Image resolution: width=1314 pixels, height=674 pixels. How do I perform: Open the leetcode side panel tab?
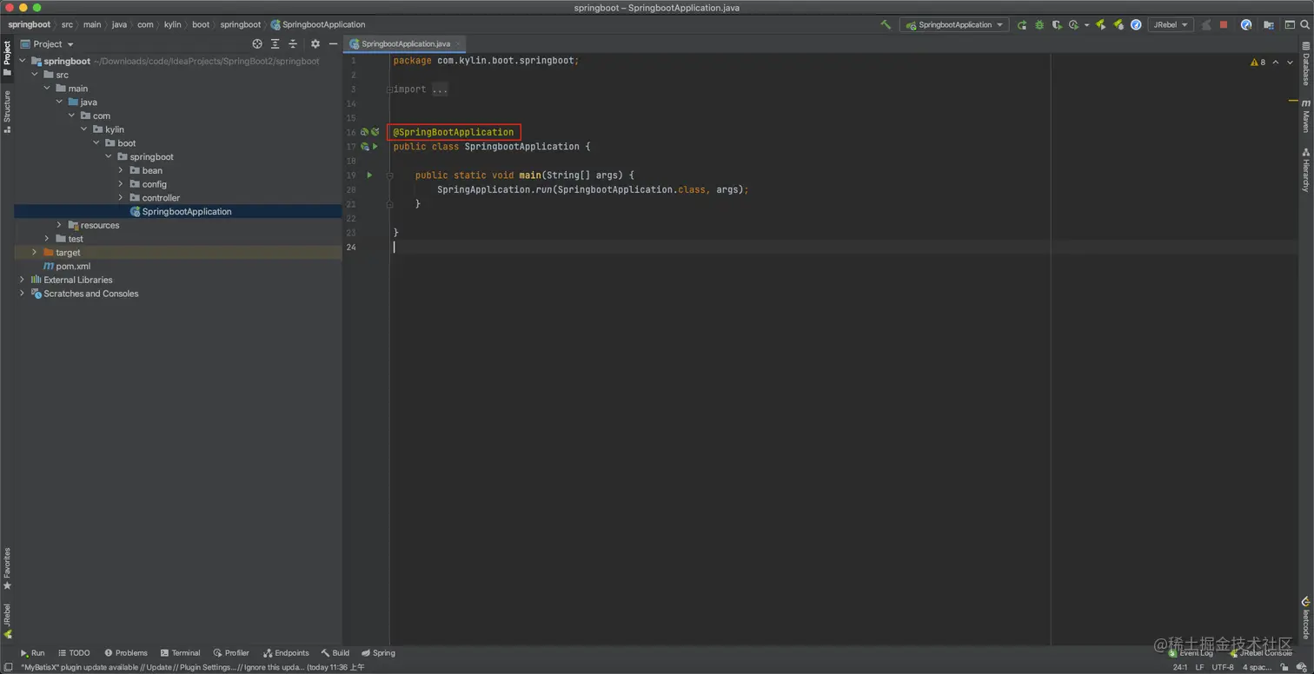(1305, 618)
